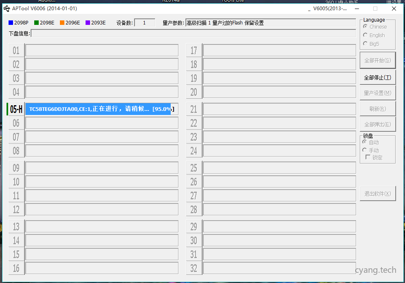Click the 退出软件(X) exit button
The width and height of the screenshot is (405, 283).
378,194
